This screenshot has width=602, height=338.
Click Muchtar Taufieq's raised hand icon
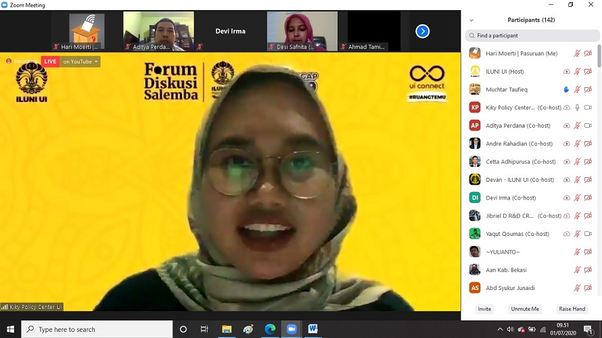[x=567, y=89]
